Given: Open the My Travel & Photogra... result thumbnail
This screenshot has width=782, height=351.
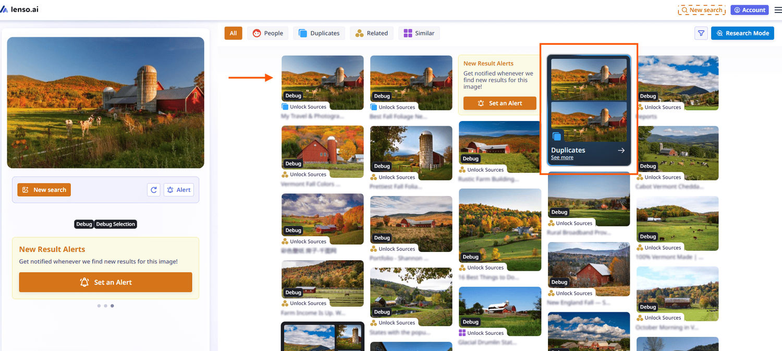Looking at the screenshot, I should 323,82.
